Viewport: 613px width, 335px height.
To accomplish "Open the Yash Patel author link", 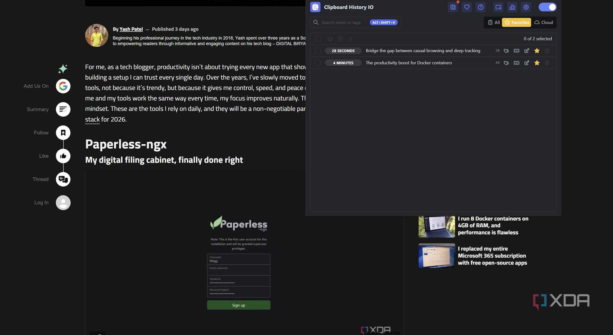I will click(131, 29).
